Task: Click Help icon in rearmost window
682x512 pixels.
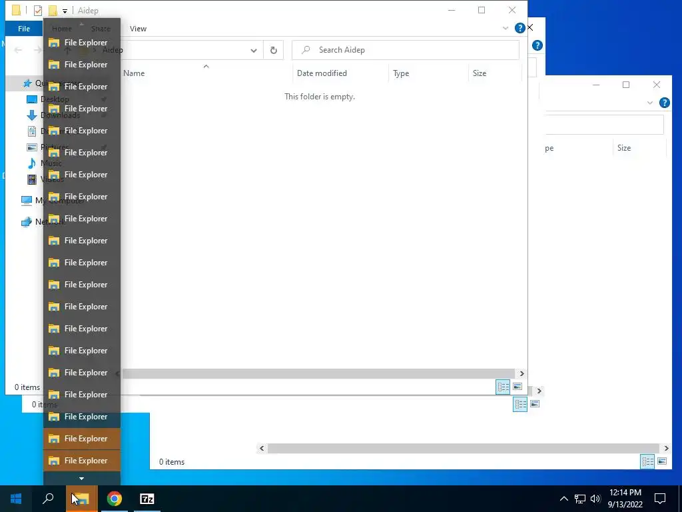Action: click(x=664, y=103)
